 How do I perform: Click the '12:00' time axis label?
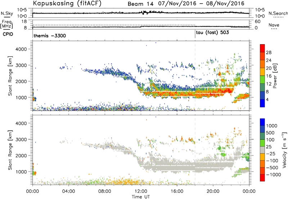pyautogui.click(x=141, y=191)
